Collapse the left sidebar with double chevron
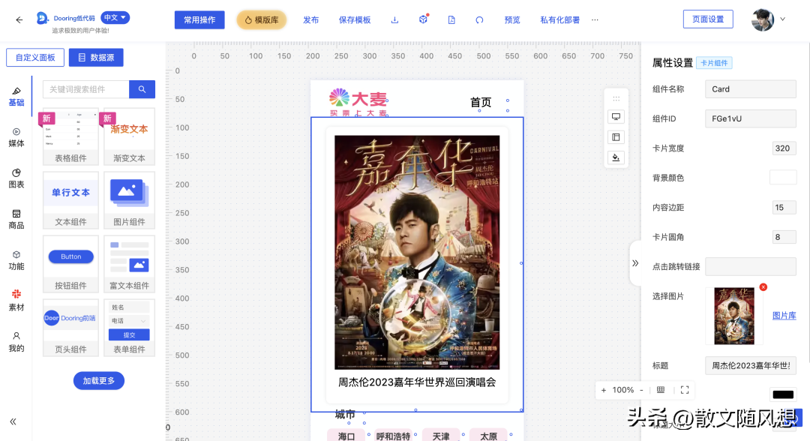 [x=13, y=421]
